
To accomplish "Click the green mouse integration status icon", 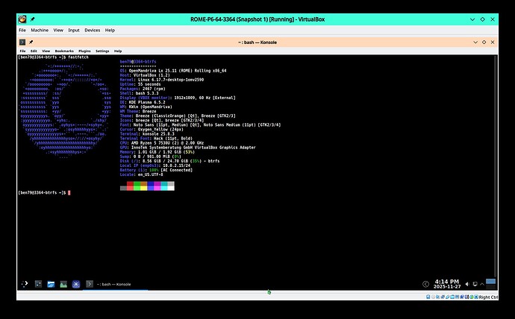I will pyautogui.click(x=471, y=297).
